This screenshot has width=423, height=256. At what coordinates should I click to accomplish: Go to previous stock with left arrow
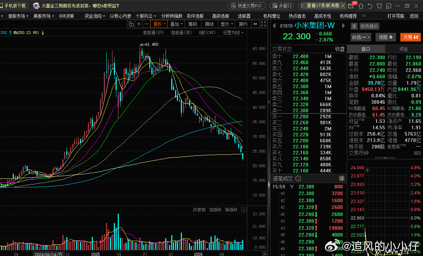[274, 25]
